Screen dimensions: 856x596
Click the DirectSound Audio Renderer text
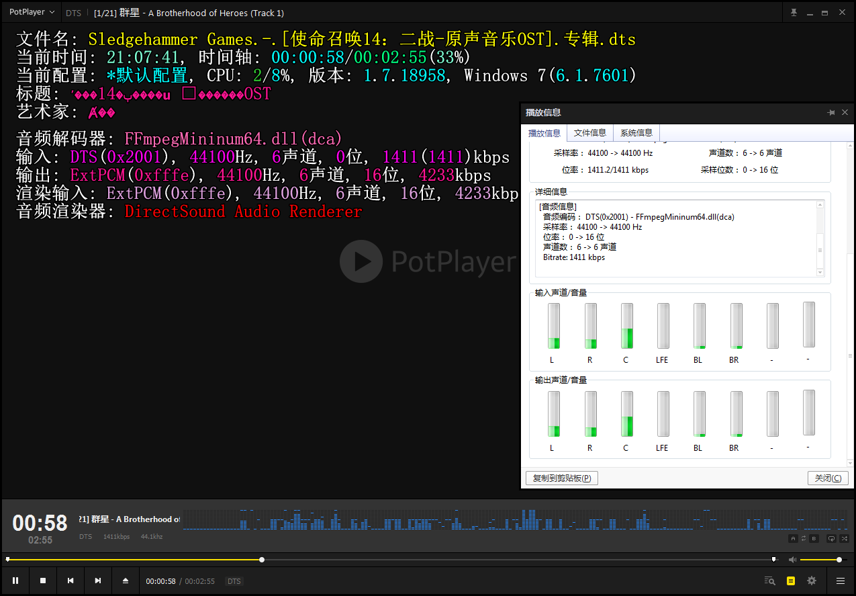(243, 212)
